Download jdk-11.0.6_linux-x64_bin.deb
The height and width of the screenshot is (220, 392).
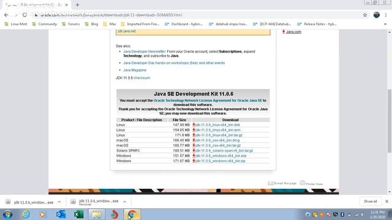click(x=218, y=125)
